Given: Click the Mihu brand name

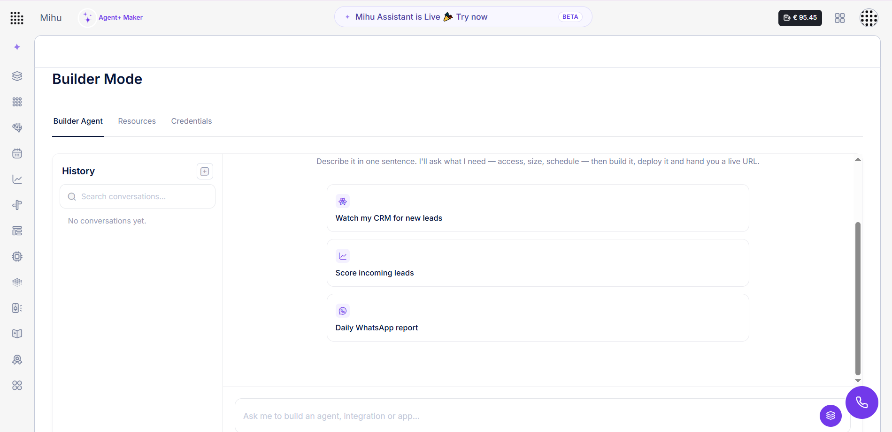Looking at the screenshot, I should click(51, 18).
